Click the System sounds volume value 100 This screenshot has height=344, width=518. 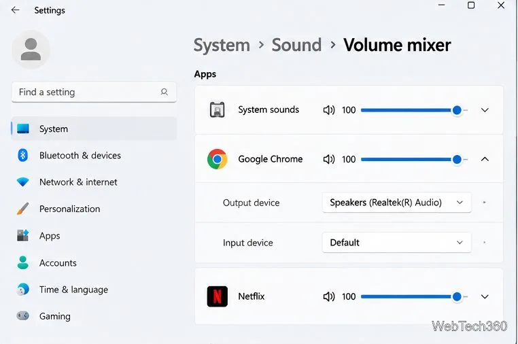pyautogui.click(x=349, y=110)
